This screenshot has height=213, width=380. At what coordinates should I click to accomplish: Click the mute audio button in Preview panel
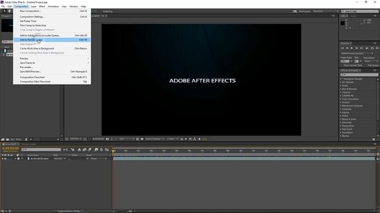[367, 49]
